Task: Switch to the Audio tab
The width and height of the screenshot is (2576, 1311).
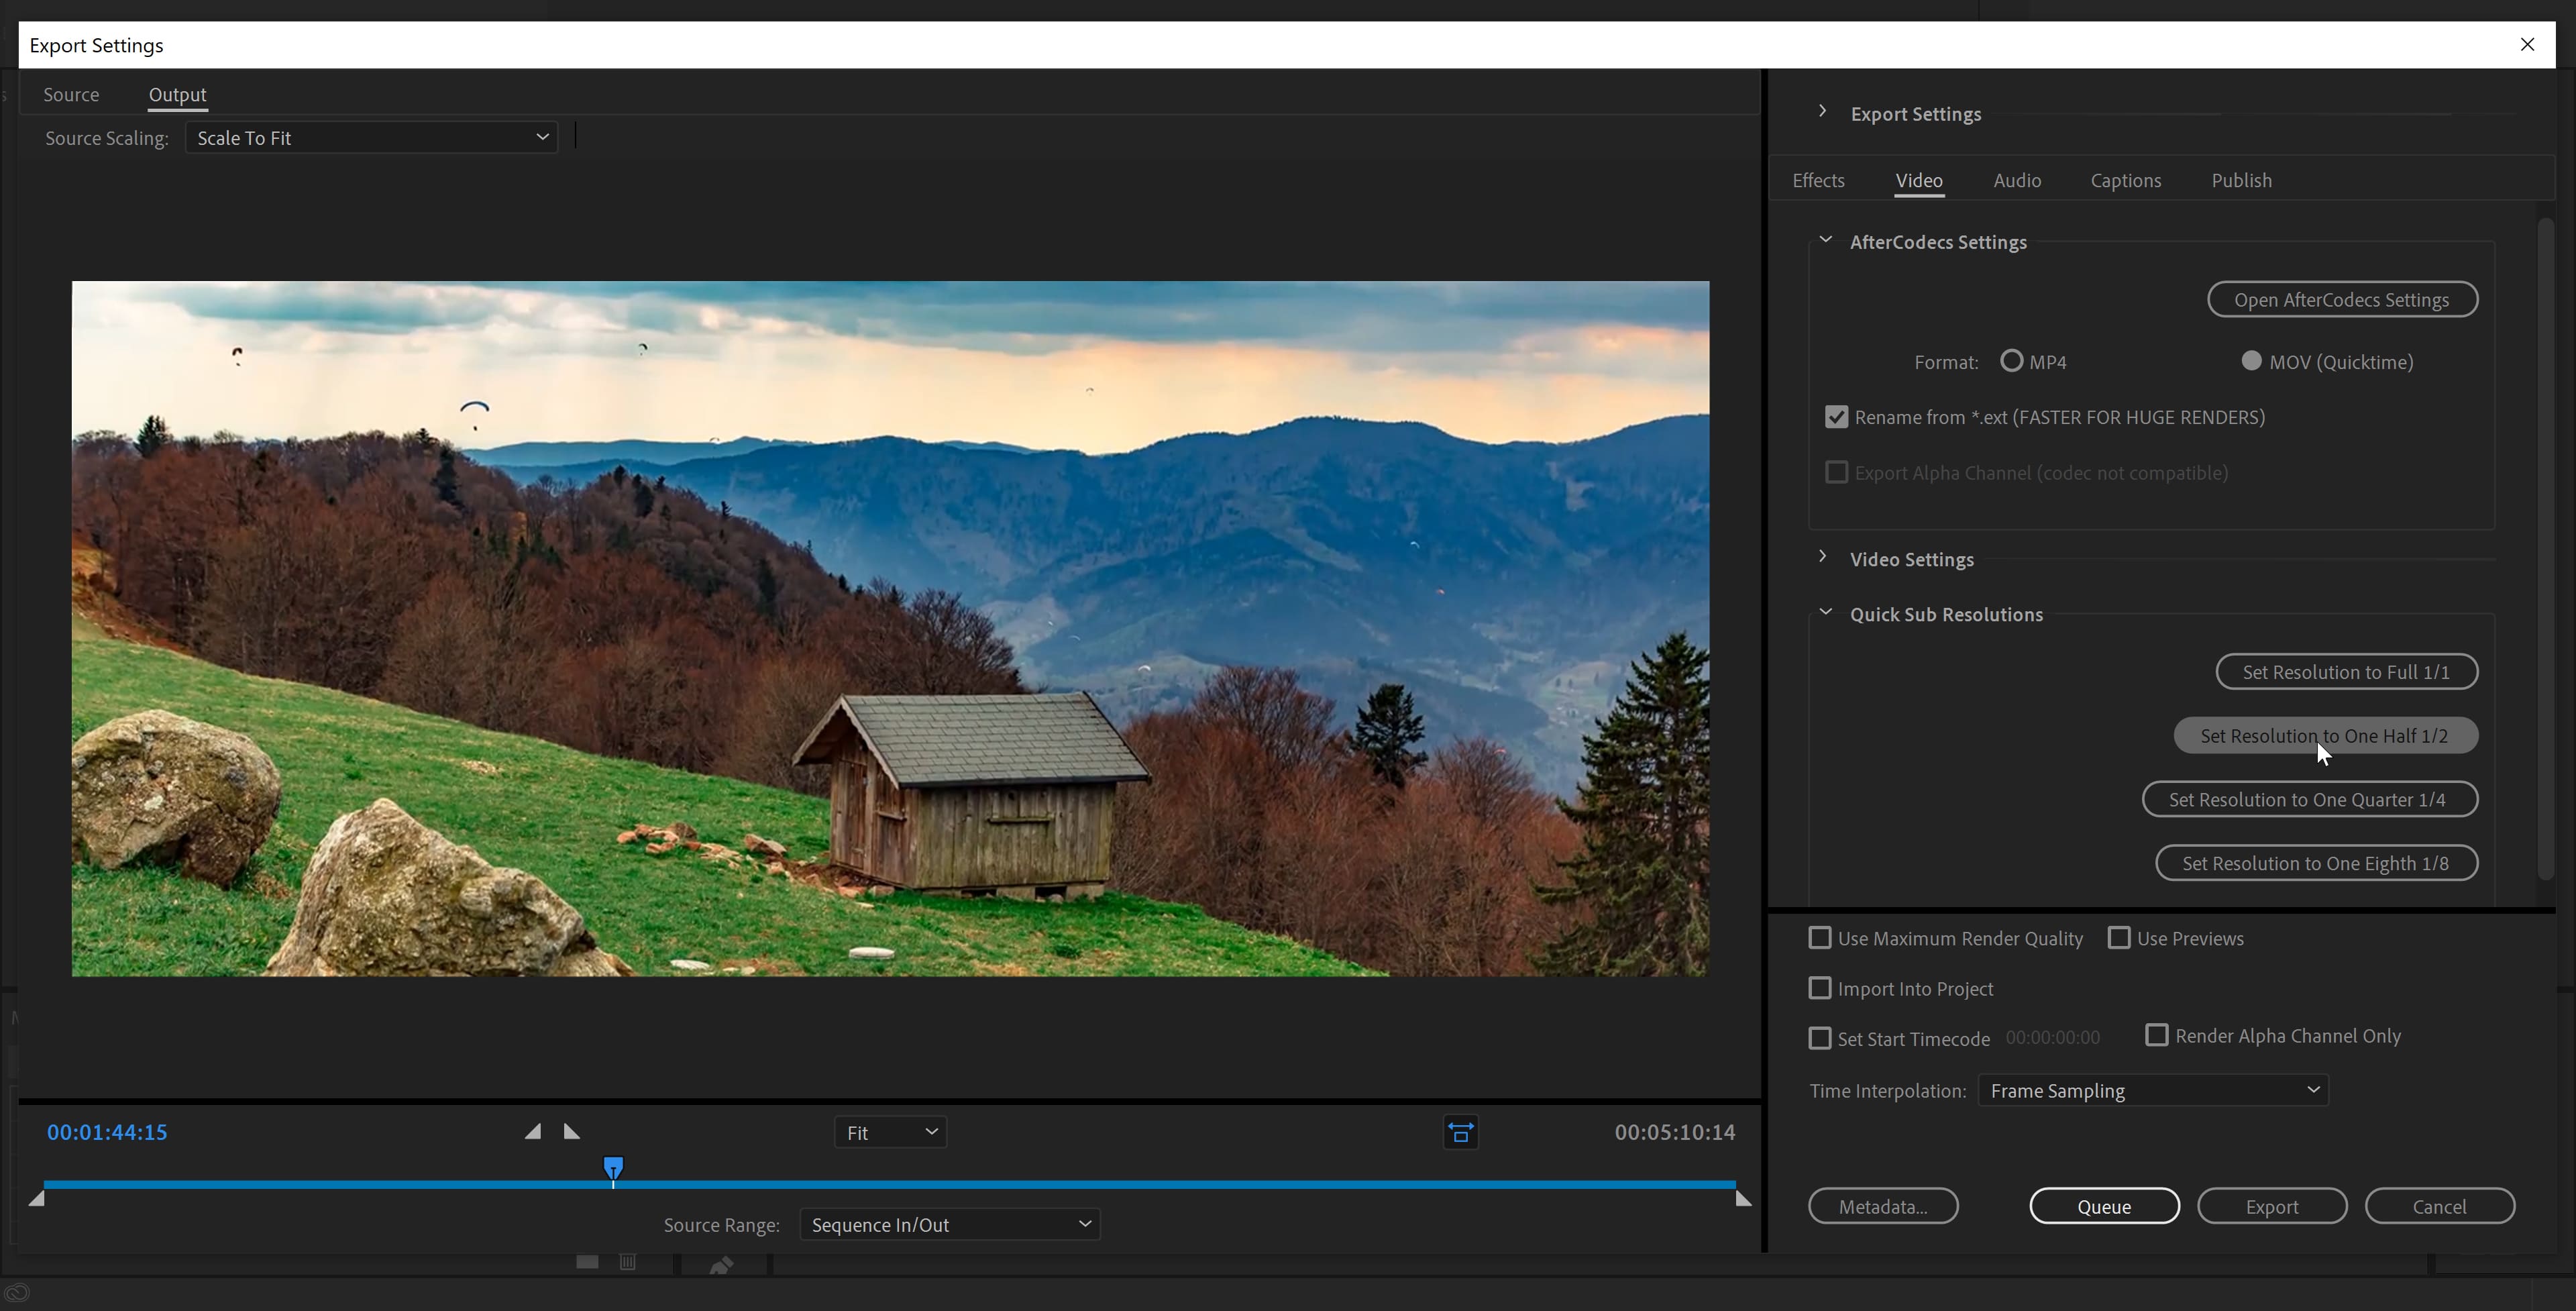Action: pyautogui.click(x=2016, y=181)
